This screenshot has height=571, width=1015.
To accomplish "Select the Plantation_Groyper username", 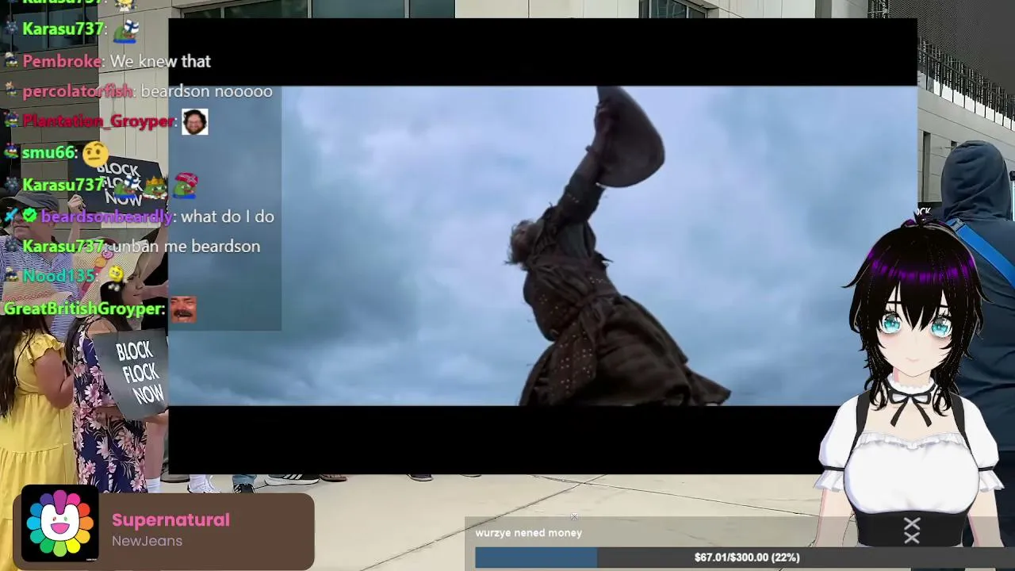I will (98, 121).
